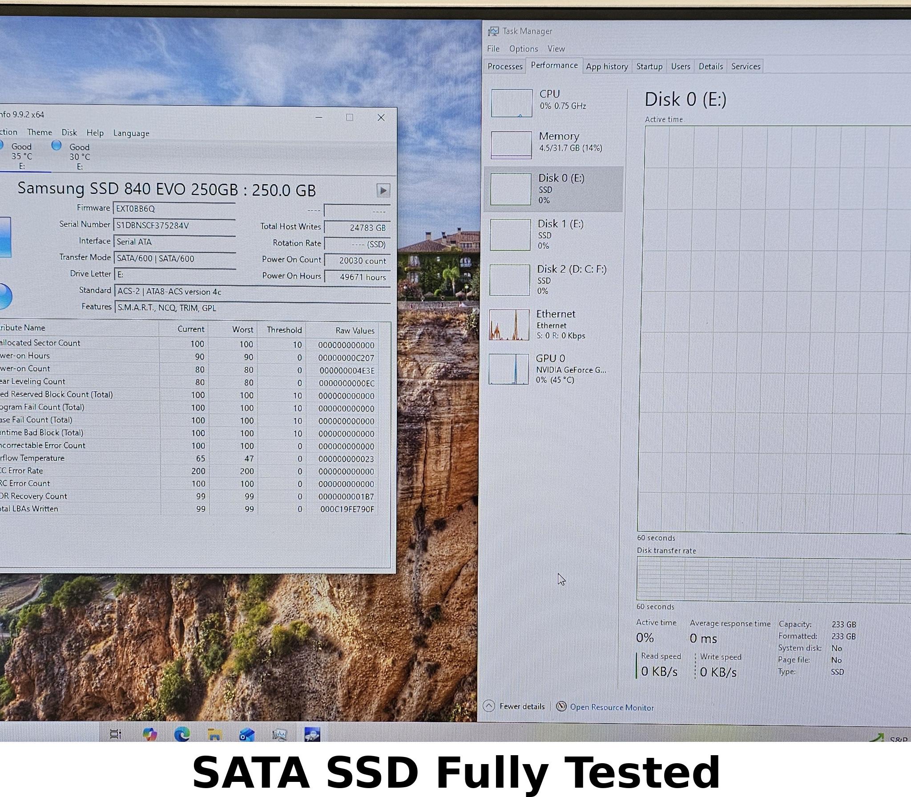Select the Runtime Bad Block (Total) row
The width and height of the screenshot is (911, 797).
[x=189, y=433]
